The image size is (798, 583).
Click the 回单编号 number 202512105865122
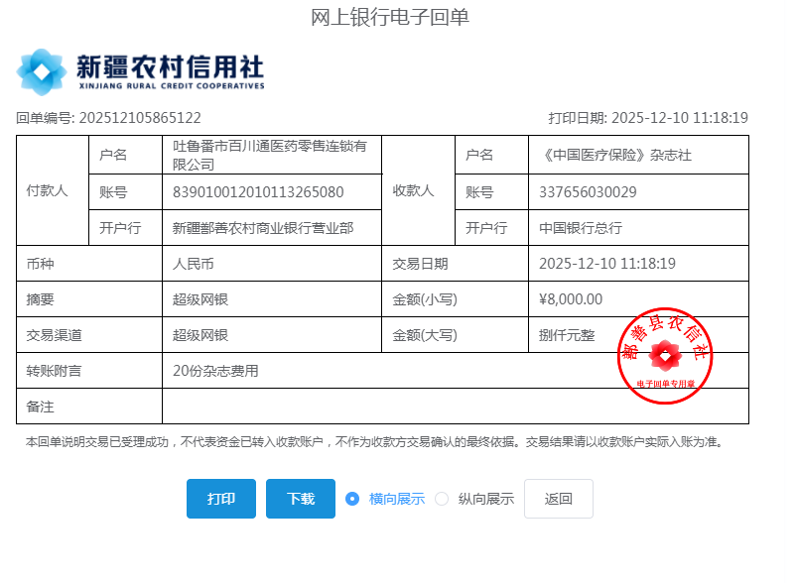pyautogui.click(x=140, y=118)
